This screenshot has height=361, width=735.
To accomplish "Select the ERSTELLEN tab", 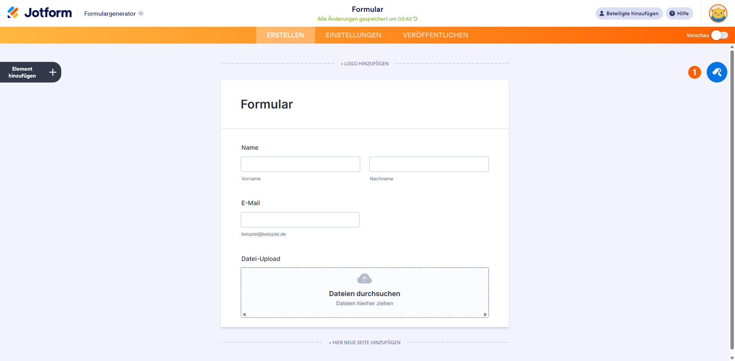I will pyautogui.click(x=285, y=35).
